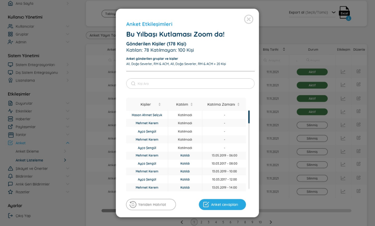Expand the Haberler menu chevron

pos(67,119)
